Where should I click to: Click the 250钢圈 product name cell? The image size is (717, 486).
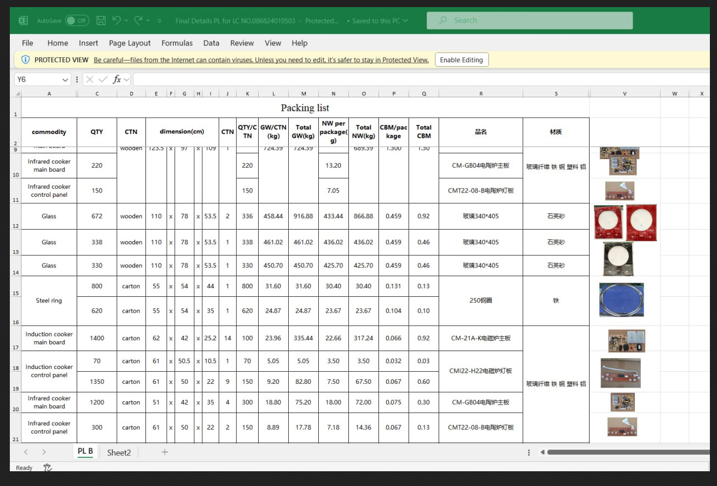pyautogui.click(x=481, y=301)
